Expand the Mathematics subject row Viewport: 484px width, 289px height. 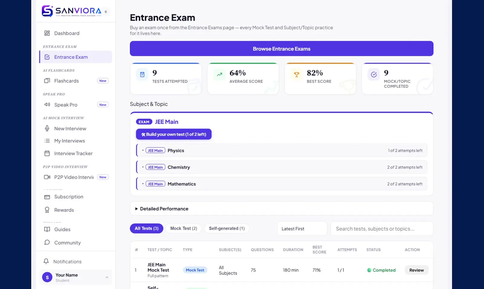point(282,184)
